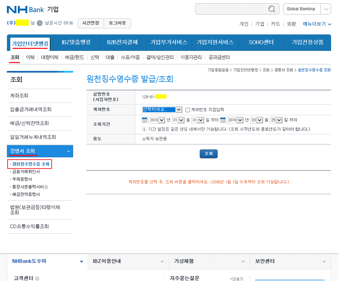The image size is (339, 281).
Task: Click the remaining time clock icon
Action: [40, 23]
